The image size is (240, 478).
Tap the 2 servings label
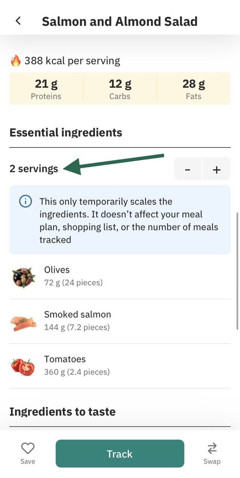click(x=34, y=169)
